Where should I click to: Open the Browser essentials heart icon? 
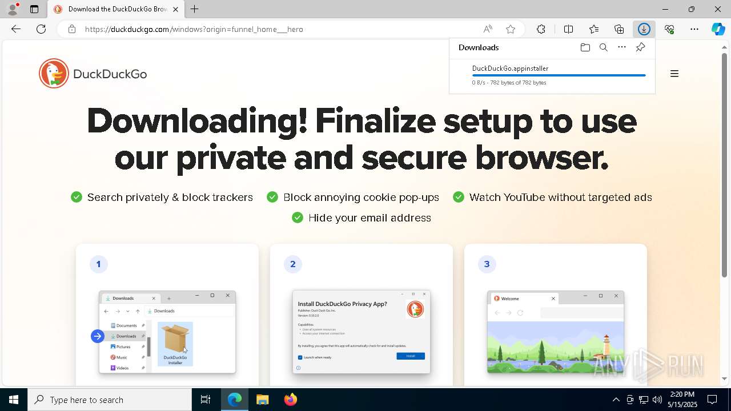(669, 29)
